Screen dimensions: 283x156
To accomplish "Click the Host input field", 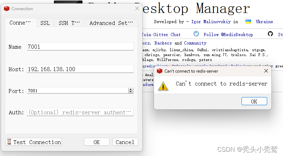I will pyautogui.click(x=80, y=69).
